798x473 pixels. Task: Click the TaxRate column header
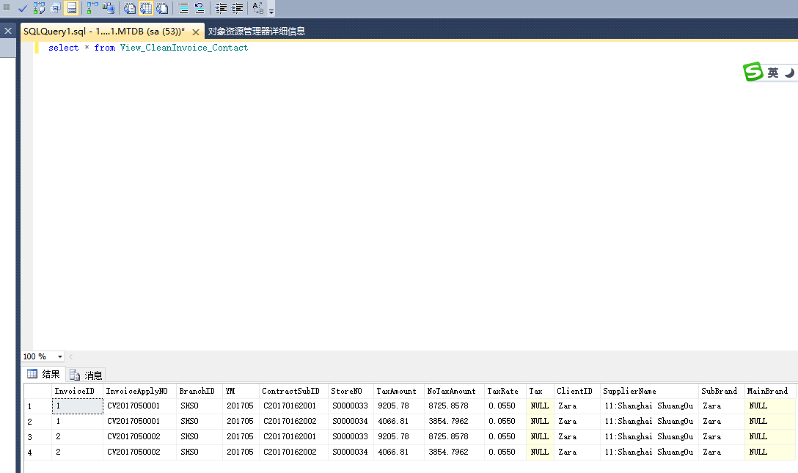[503, 391]
